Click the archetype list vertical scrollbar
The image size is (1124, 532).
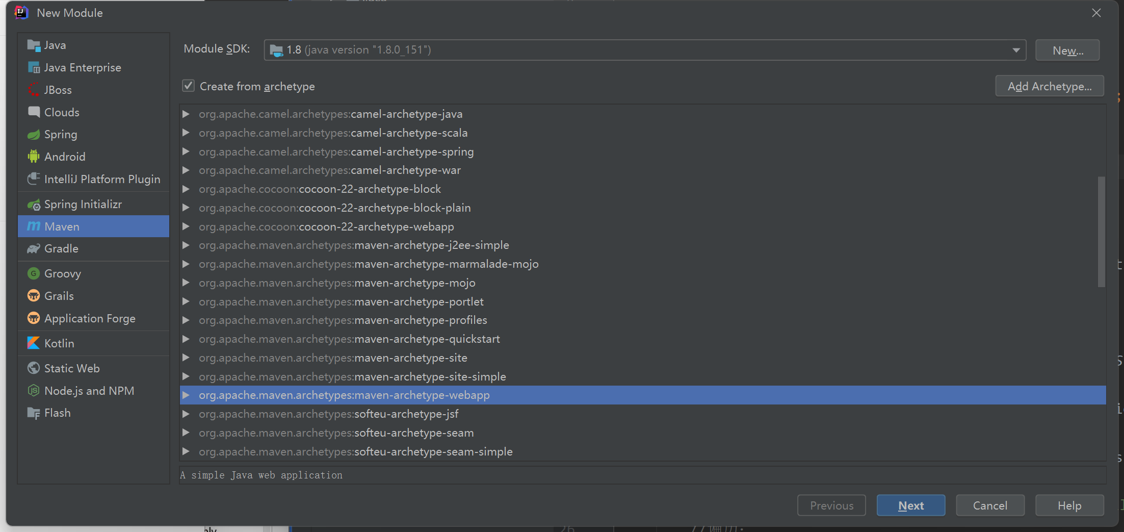(x=1101, y=232)
